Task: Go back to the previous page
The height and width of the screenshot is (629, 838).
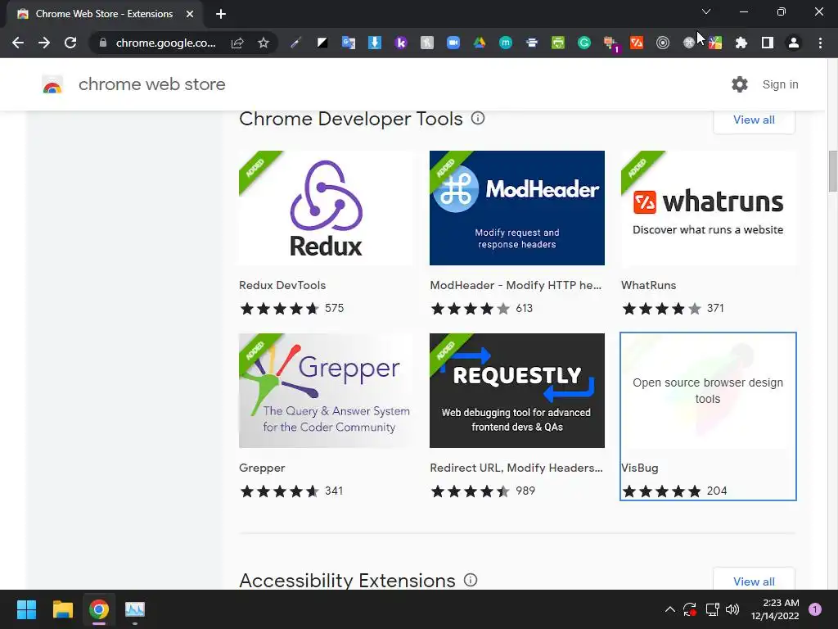Action: pyautogui.click(x=18, y=43)
